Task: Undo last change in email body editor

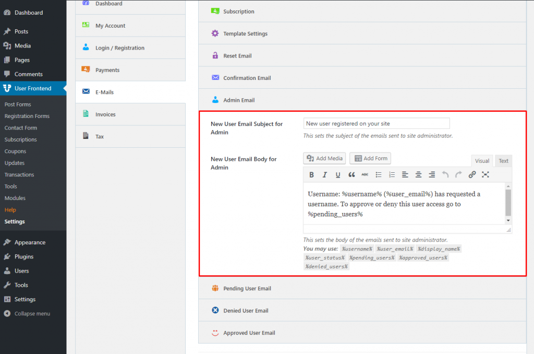Action: point(445,174)
